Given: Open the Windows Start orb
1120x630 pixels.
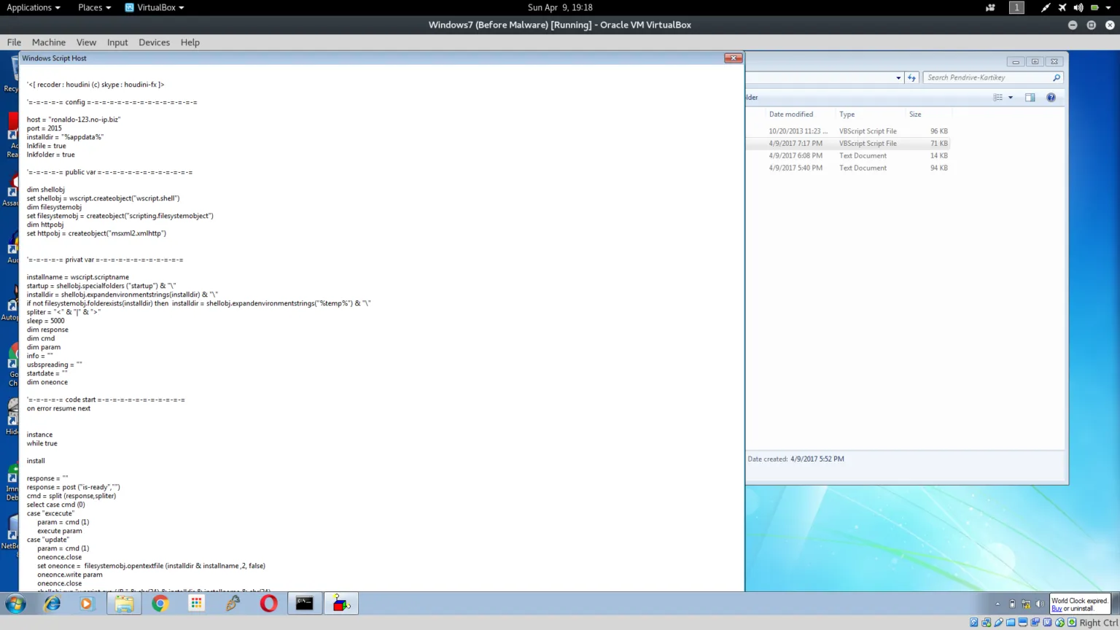Looking at the screenshot, I should point(15,604).
